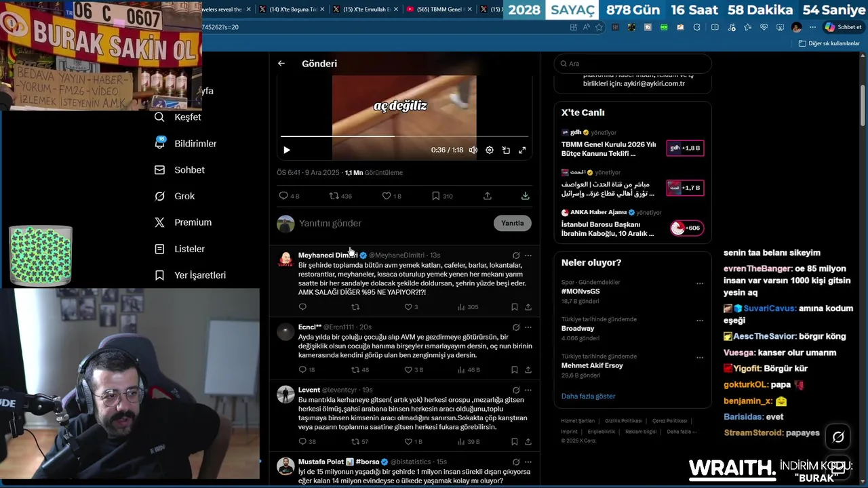The image size is (868, 488).
Task: Open the ANKA Haber Ajansı live item
Action: (x=632, y=224)
